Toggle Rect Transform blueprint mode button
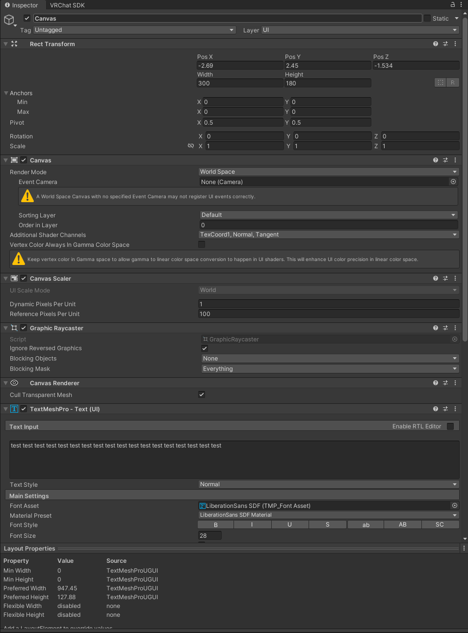 coord(440,82)
